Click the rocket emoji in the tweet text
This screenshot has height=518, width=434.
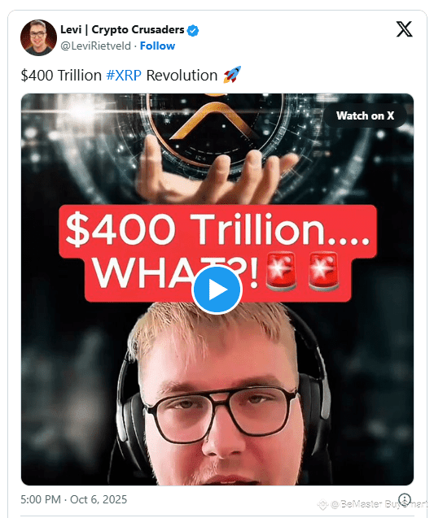tap(232, 75)
